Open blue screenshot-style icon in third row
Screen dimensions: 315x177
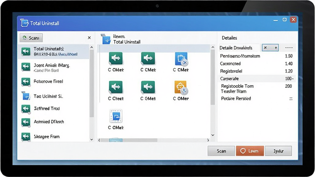tap(116, 116)
